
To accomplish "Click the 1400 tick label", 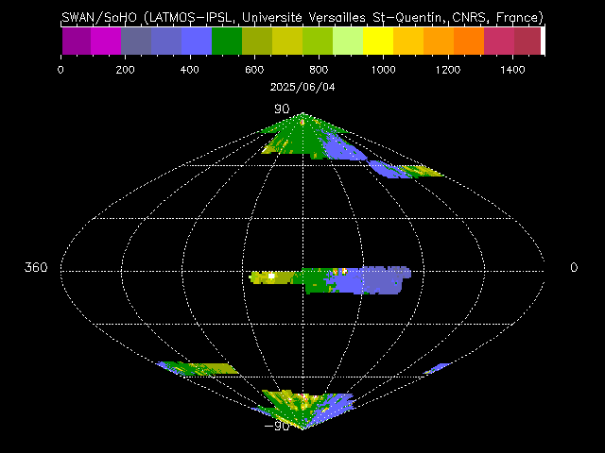I will pyautogui.click(x=512, y=70).
